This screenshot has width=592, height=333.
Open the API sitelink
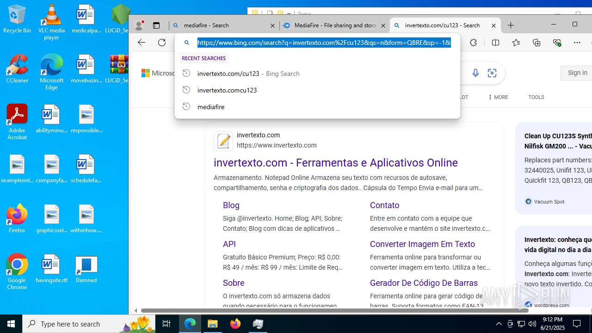(229, 244)
